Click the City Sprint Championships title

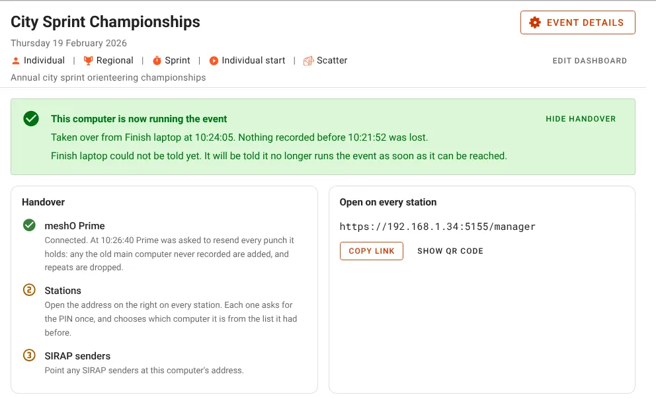(105, 22)
